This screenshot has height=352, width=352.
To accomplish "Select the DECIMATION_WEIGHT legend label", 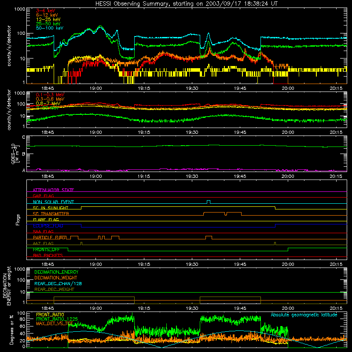I will coord(56,278).
